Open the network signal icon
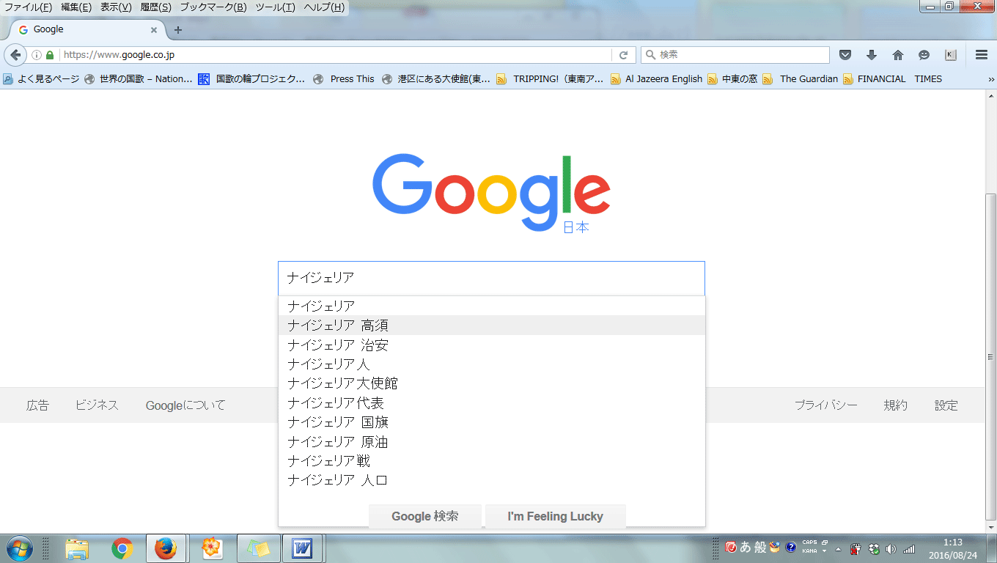Screen dimensions: 997x563 pyautogui.click(x=909, y=548)
